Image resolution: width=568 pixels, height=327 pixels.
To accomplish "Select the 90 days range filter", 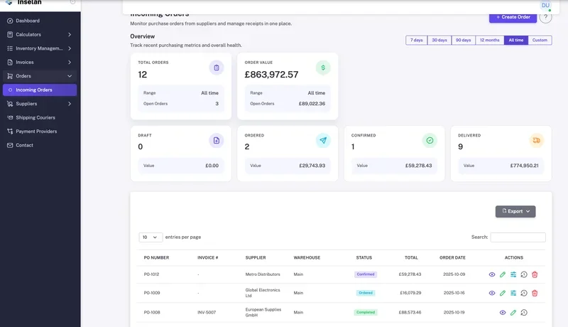I will [464, 41].
